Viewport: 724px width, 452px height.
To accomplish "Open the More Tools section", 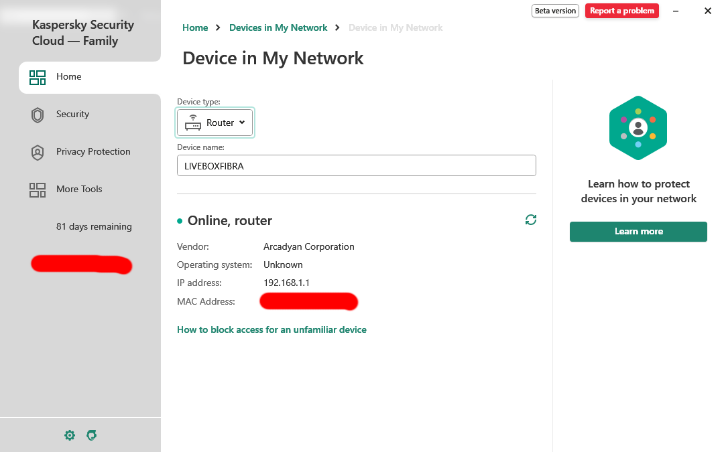I will [79, 189].
